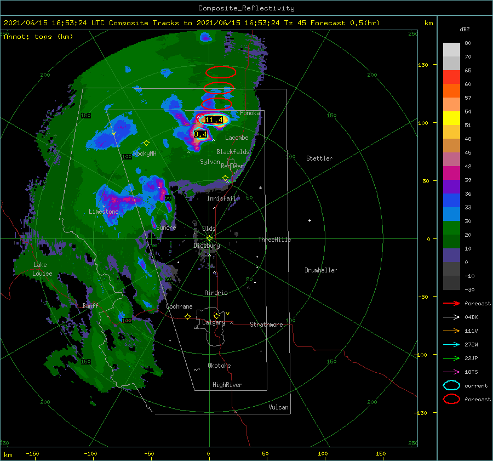The image size is (493, 461).
Task: Click the yellow swatch between 54 and 51 dBZ
Action: (451, 118)
